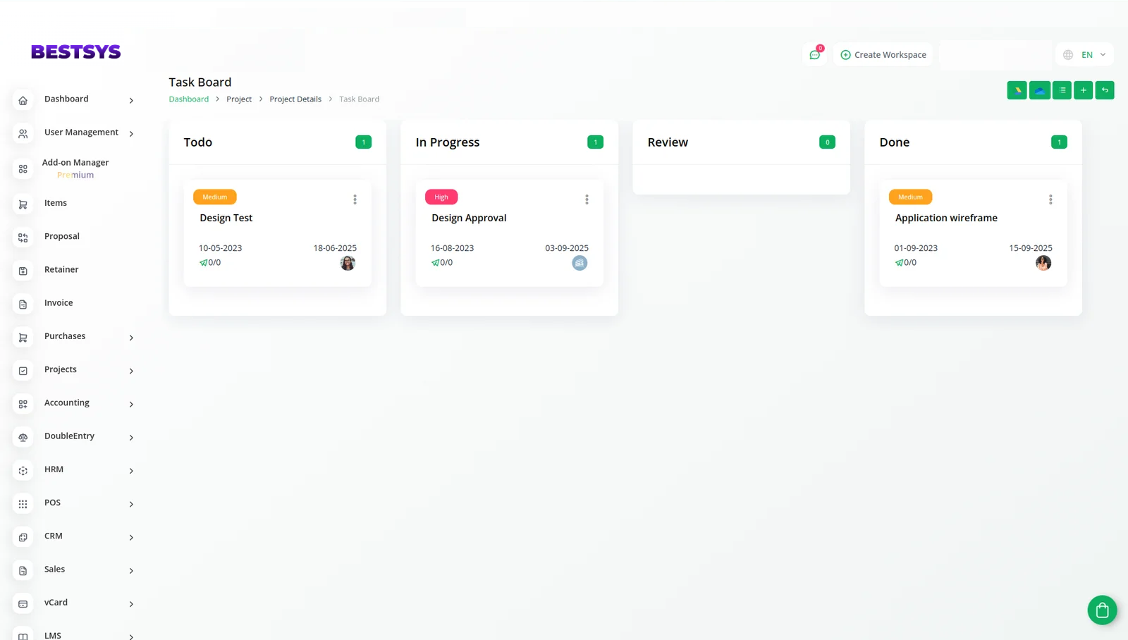Click the back arrow button
The image size is (1128, 640).
1105,90
